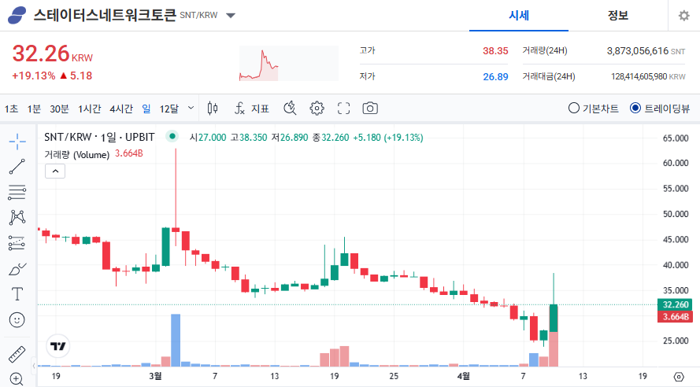Select the 1초 timeframe
This screenshot has height=387, width=700.
tap(11, 109)
